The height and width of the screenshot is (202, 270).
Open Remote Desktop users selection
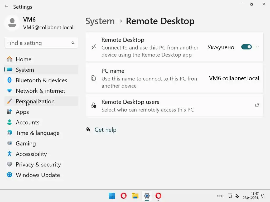click(x=175, y=105)
